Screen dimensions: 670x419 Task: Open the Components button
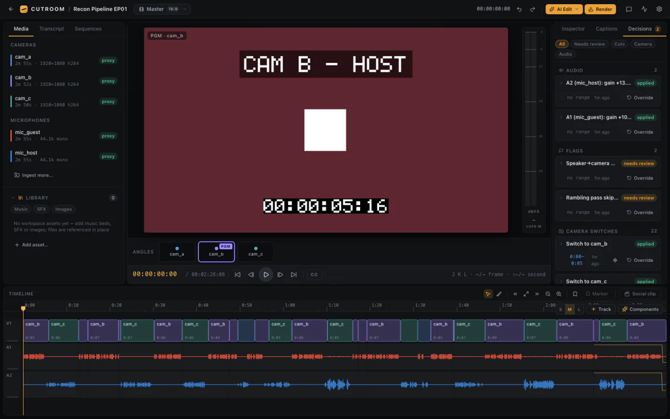tap(640, 310)
